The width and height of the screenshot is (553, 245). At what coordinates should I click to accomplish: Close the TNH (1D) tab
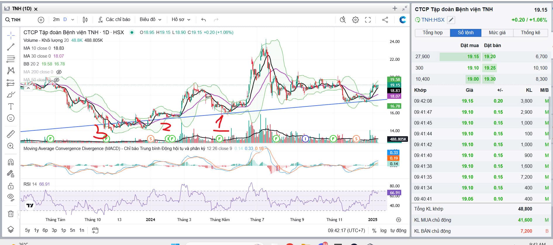(x=36, y=9)
